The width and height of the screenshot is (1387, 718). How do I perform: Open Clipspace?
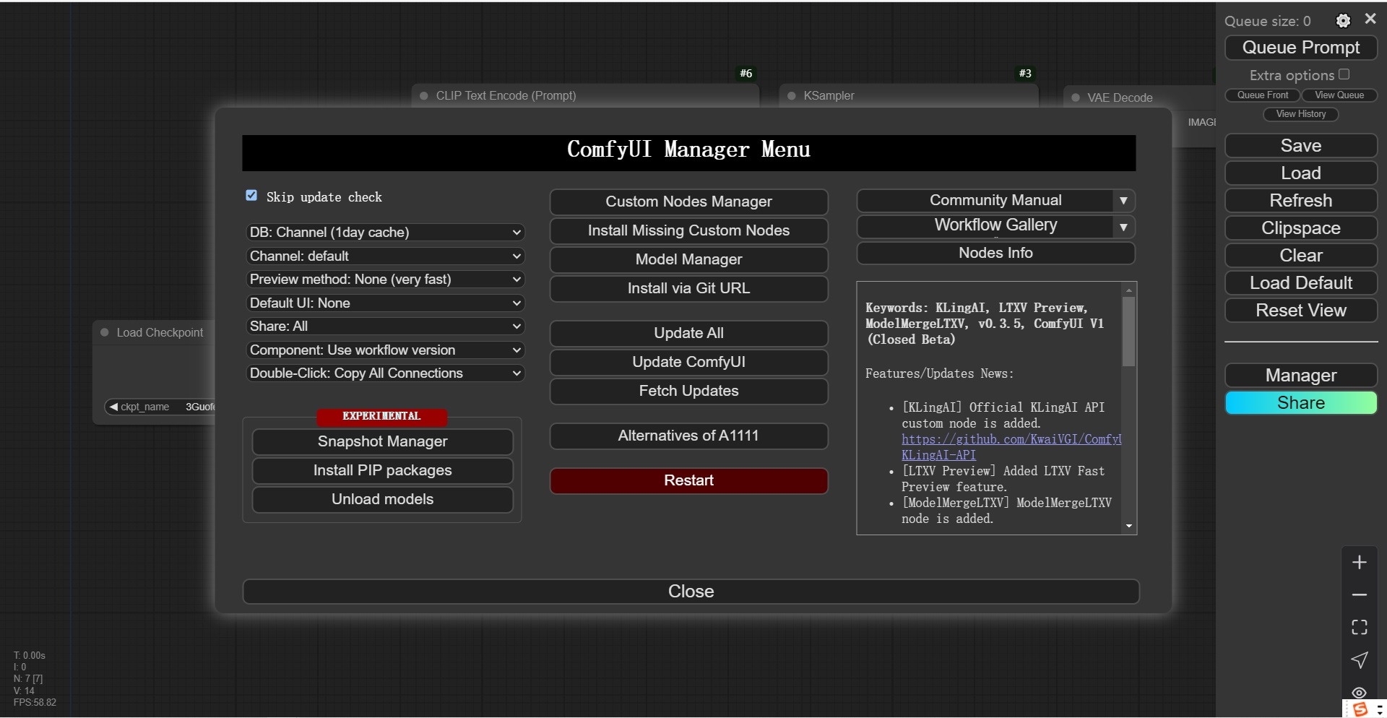1301,228
